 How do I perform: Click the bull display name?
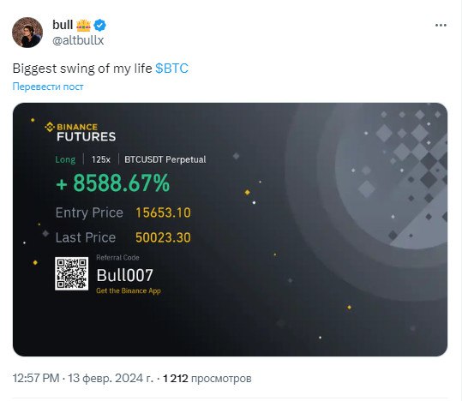coord(63,25)
